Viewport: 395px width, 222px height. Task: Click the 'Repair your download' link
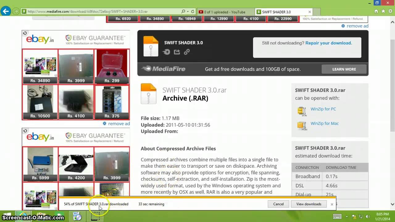(x=328, y=43)
